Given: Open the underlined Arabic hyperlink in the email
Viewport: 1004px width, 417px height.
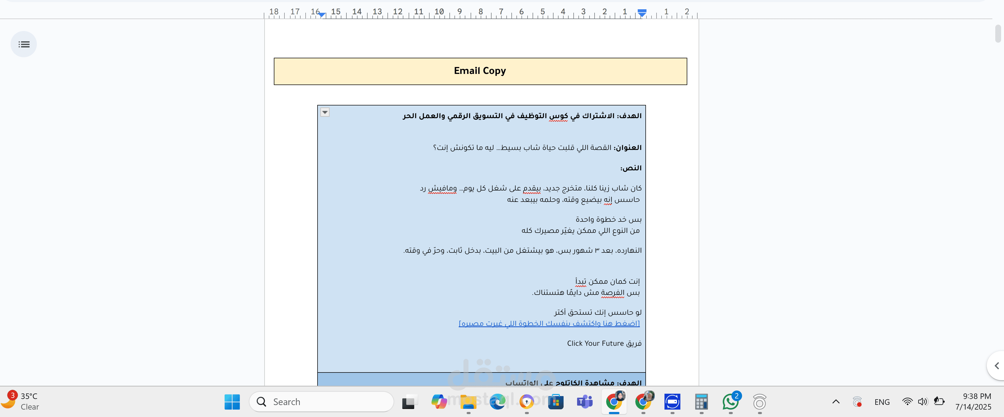Looking at the screenshot, I should (549, 323).
